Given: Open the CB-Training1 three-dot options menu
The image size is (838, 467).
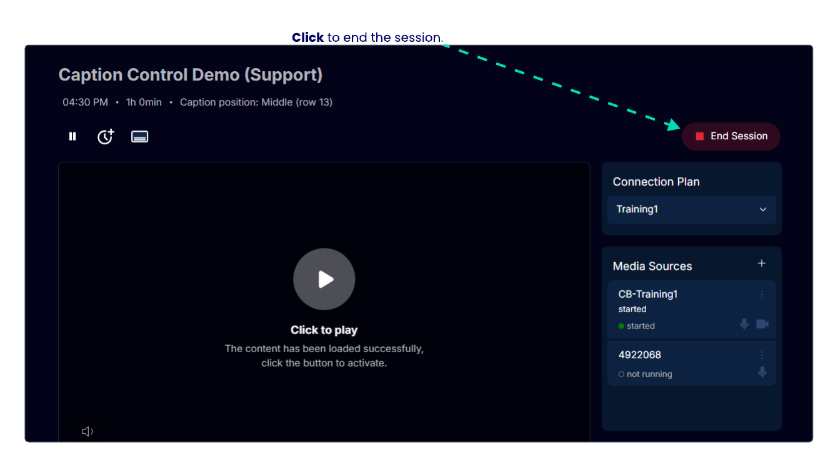Looking at the screenshot, I should pyautogui.click(x=761, y=295).
